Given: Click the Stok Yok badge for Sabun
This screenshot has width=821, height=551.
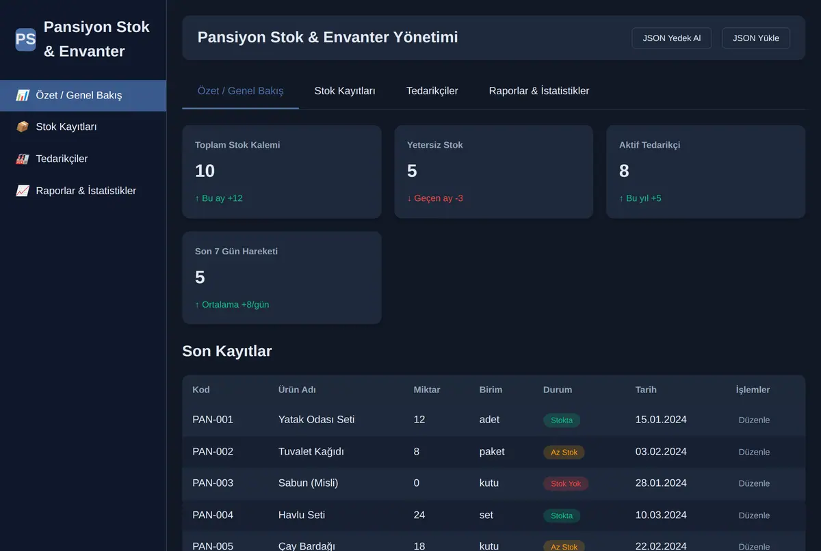Looking at the screenshot, I should 566,483.
